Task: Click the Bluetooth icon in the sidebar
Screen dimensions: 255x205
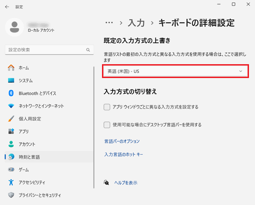Action: (x=11, y=93)
